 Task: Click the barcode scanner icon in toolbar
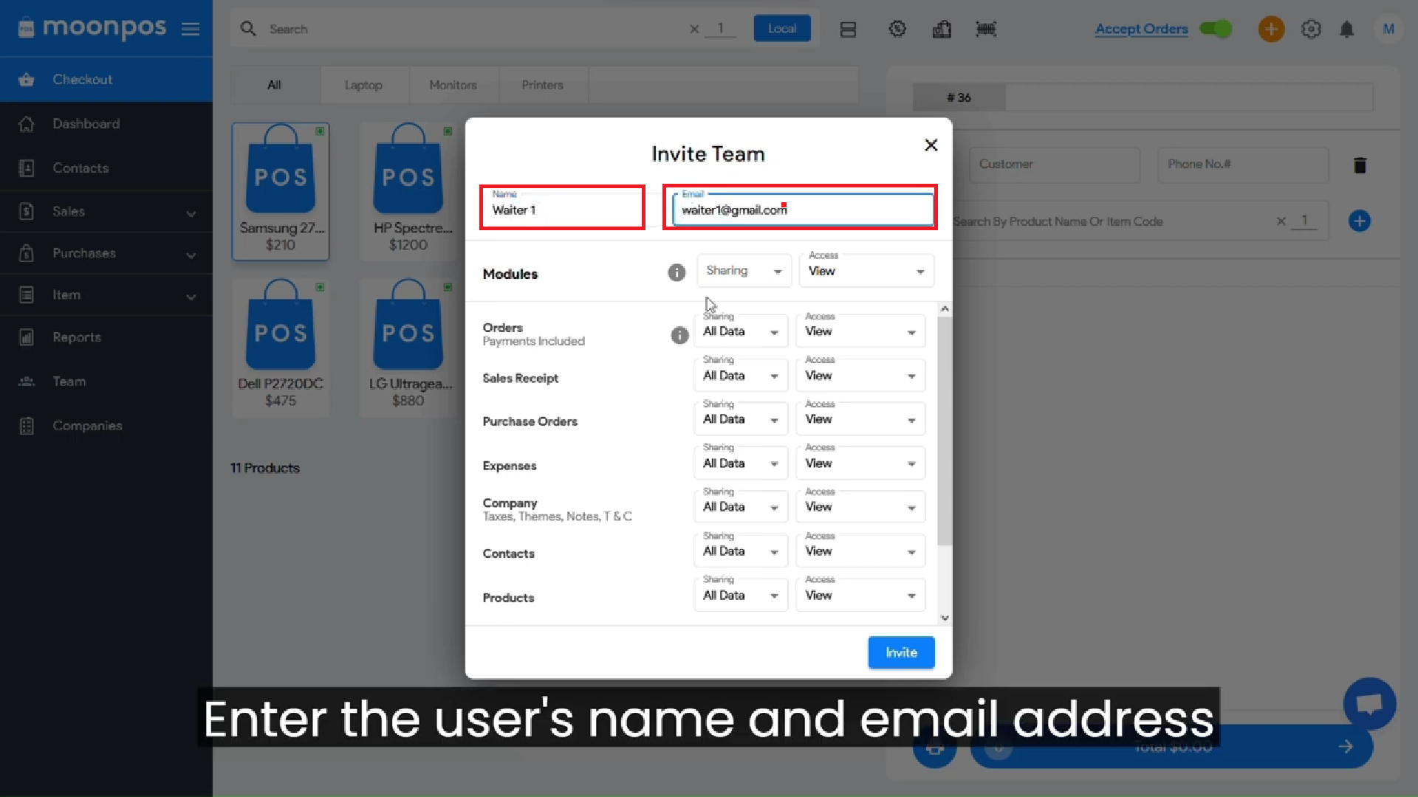(986, 29)
